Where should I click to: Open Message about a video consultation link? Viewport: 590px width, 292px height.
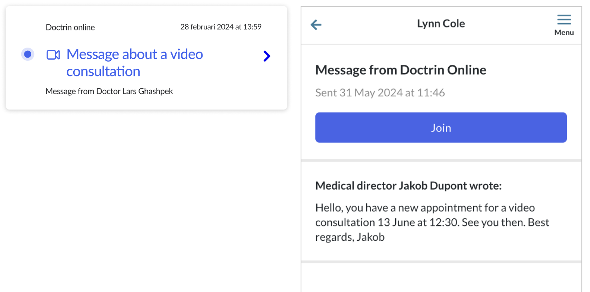(x=134, y=62)
